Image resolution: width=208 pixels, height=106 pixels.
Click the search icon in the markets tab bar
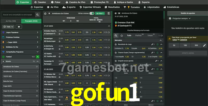116,35
